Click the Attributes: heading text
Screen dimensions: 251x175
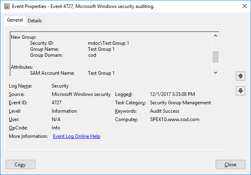tap(22, 67)
